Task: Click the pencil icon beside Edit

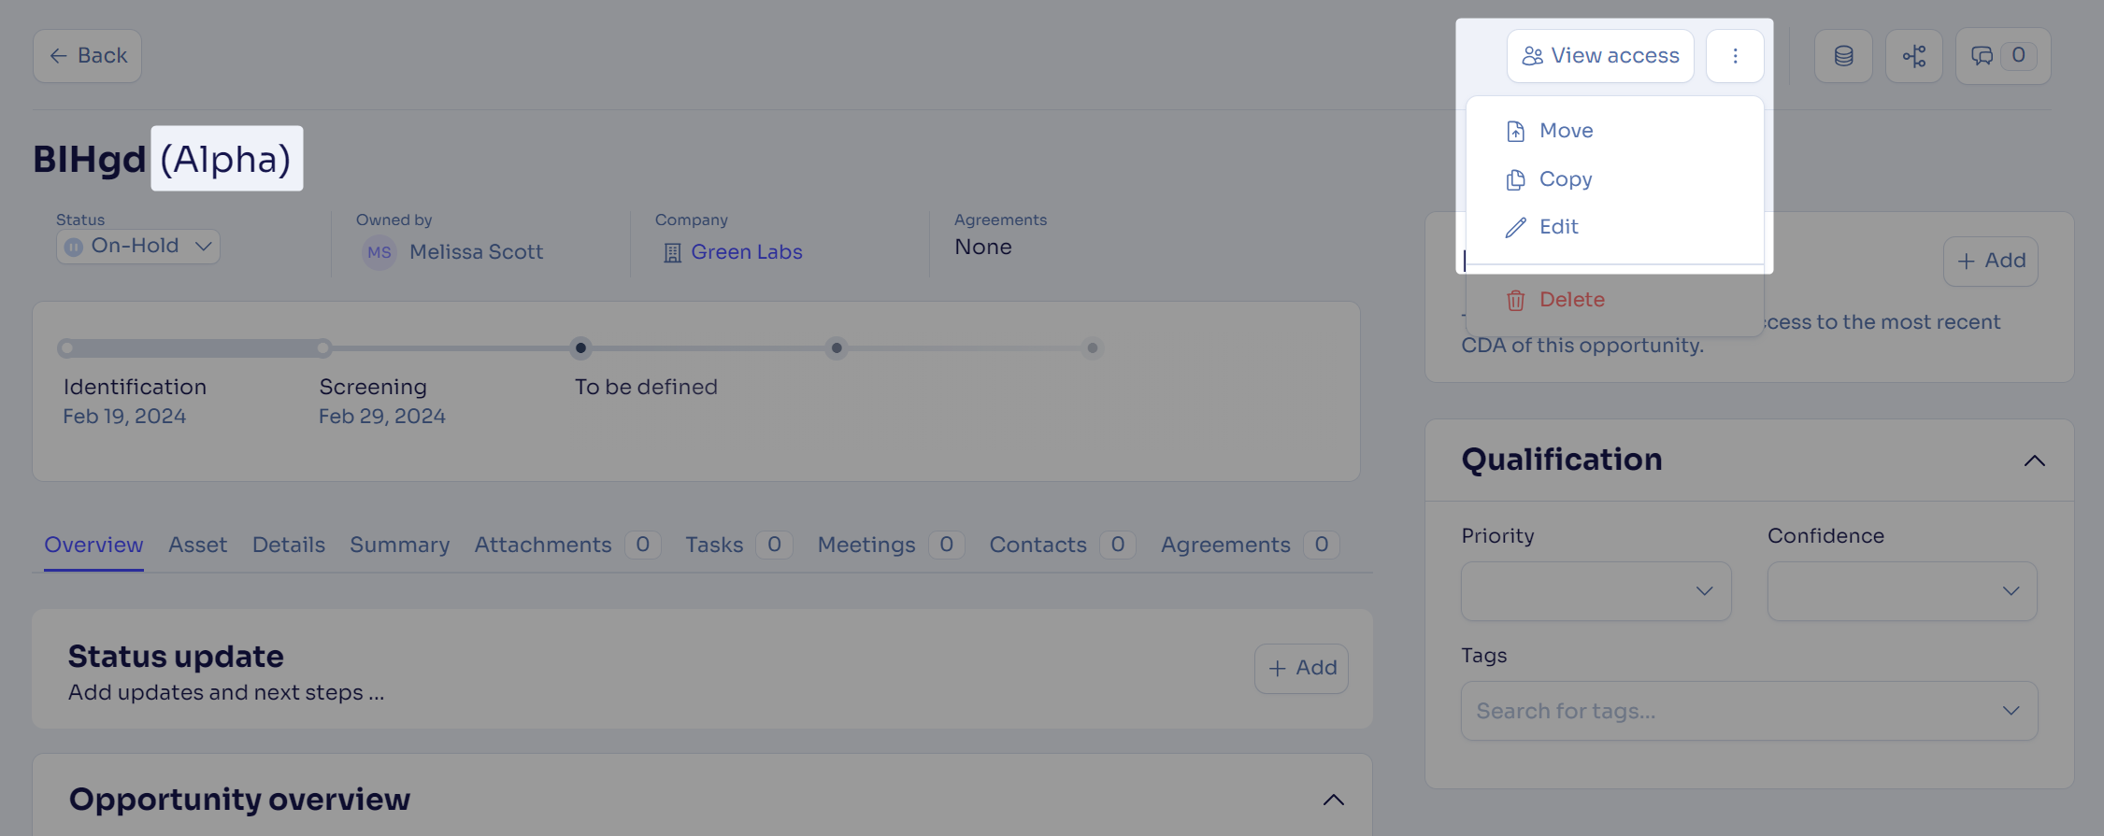Action: pyautogui.click(x=1515, y=227)
